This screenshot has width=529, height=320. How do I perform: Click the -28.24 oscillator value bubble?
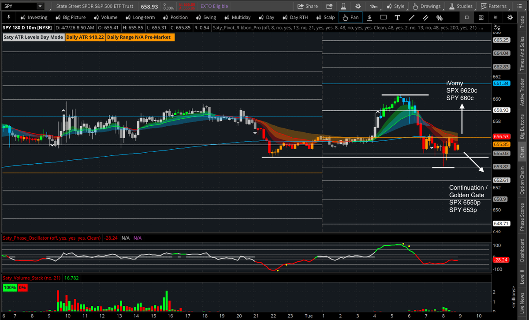[502, 260]
